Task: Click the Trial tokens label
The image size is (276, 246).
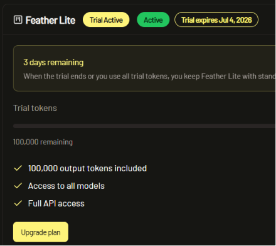Action: (x=35, y=108)
